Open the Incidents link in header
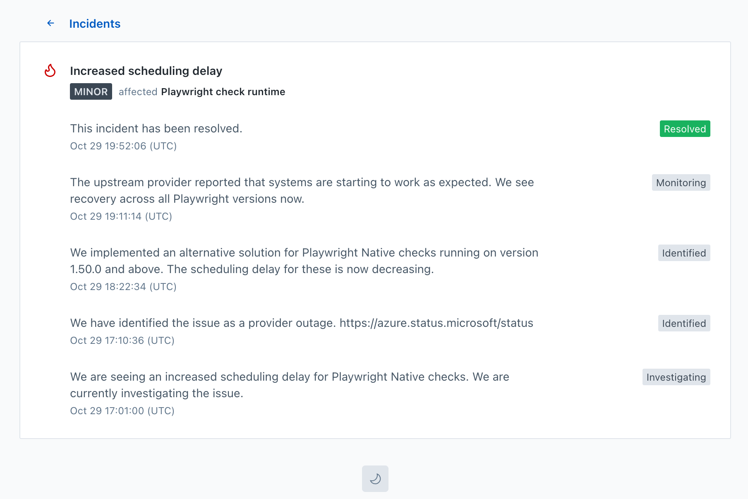 (95, 24)
